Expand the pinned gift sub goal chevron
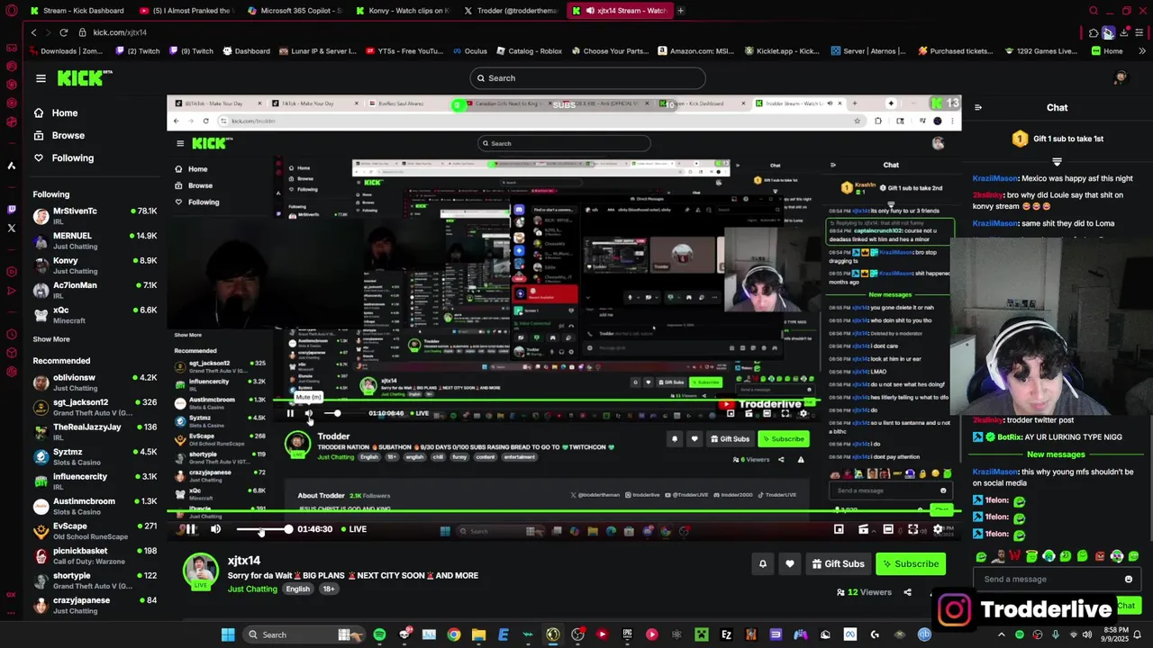The image size is (1153, 648). [x=1057, y=162]
